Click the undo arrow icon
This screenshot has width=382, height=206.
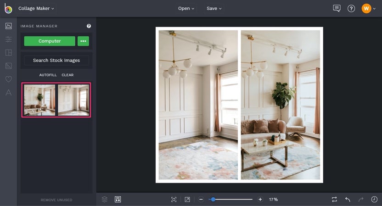coord(348,199)
